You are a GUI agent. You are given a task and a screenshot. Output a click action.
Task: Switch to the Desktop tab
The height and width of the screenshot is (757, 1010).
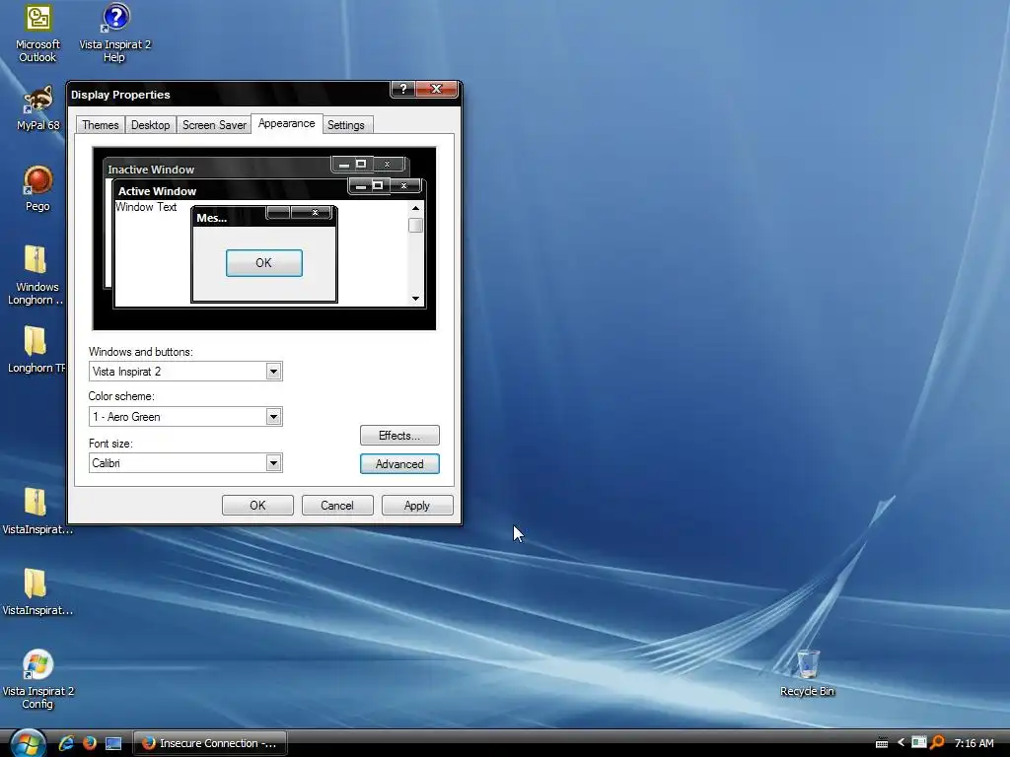(150, 125)
